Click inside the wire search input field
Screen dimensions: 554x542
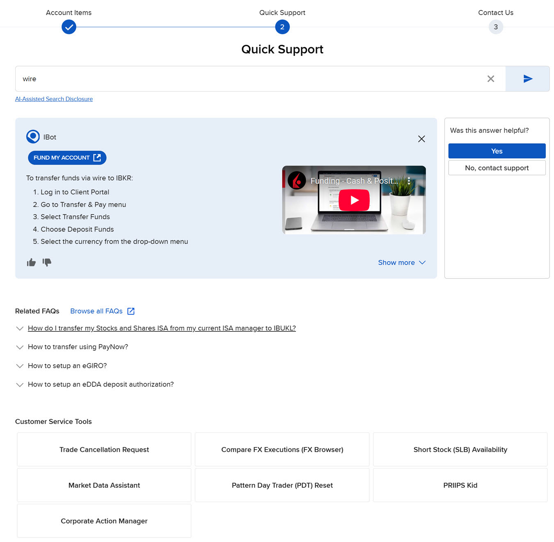(246, 78)
